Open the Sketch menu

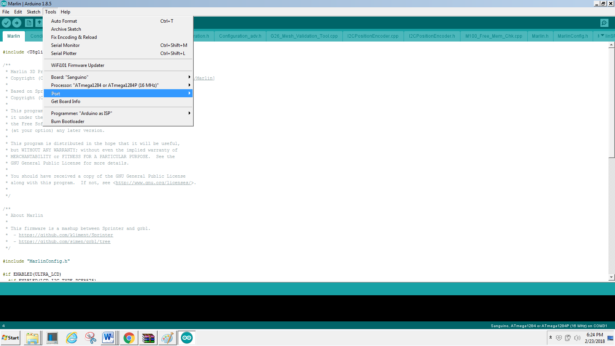[x=33, y=12]
